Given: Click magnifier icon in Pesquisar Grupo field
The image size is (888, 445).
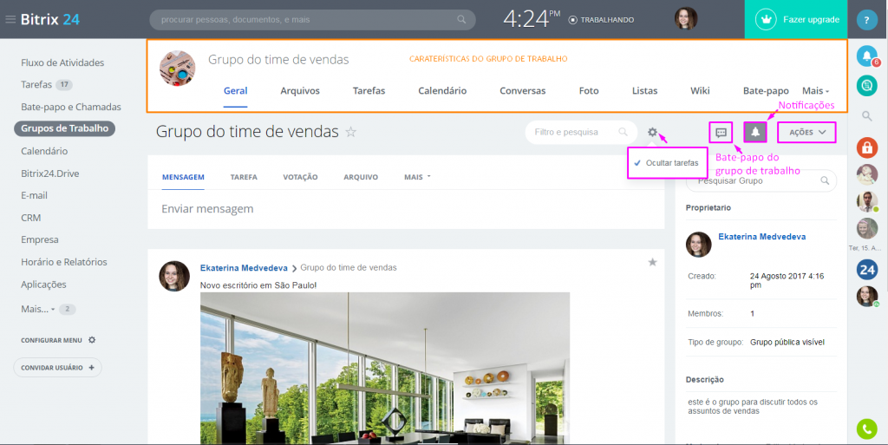Looking at the screenshot, I should click(825, 180).
